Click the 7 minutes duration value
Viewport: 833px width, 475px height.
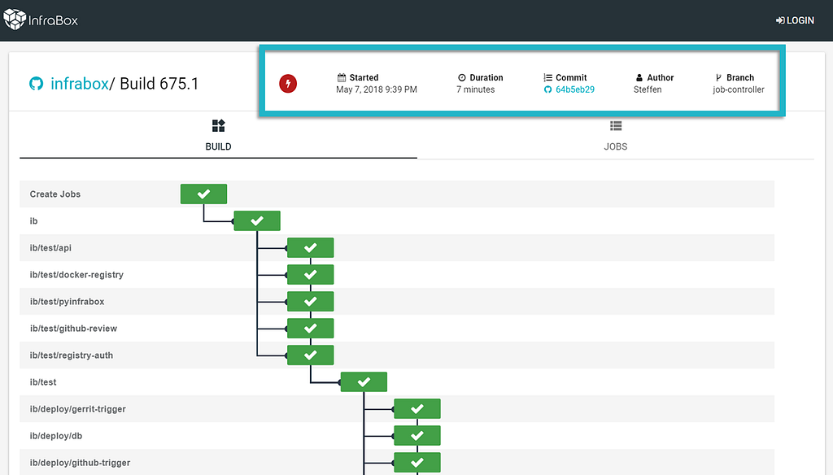click(x=475, y=89)
